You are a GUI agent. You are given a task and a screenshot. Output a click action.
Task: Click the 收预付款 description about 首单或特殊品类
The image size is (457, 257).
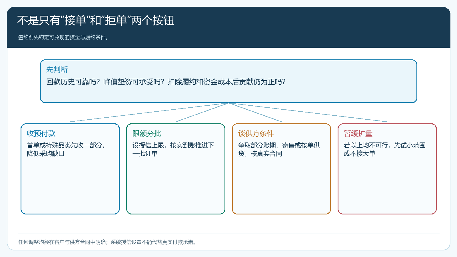[x=66, y=149]
